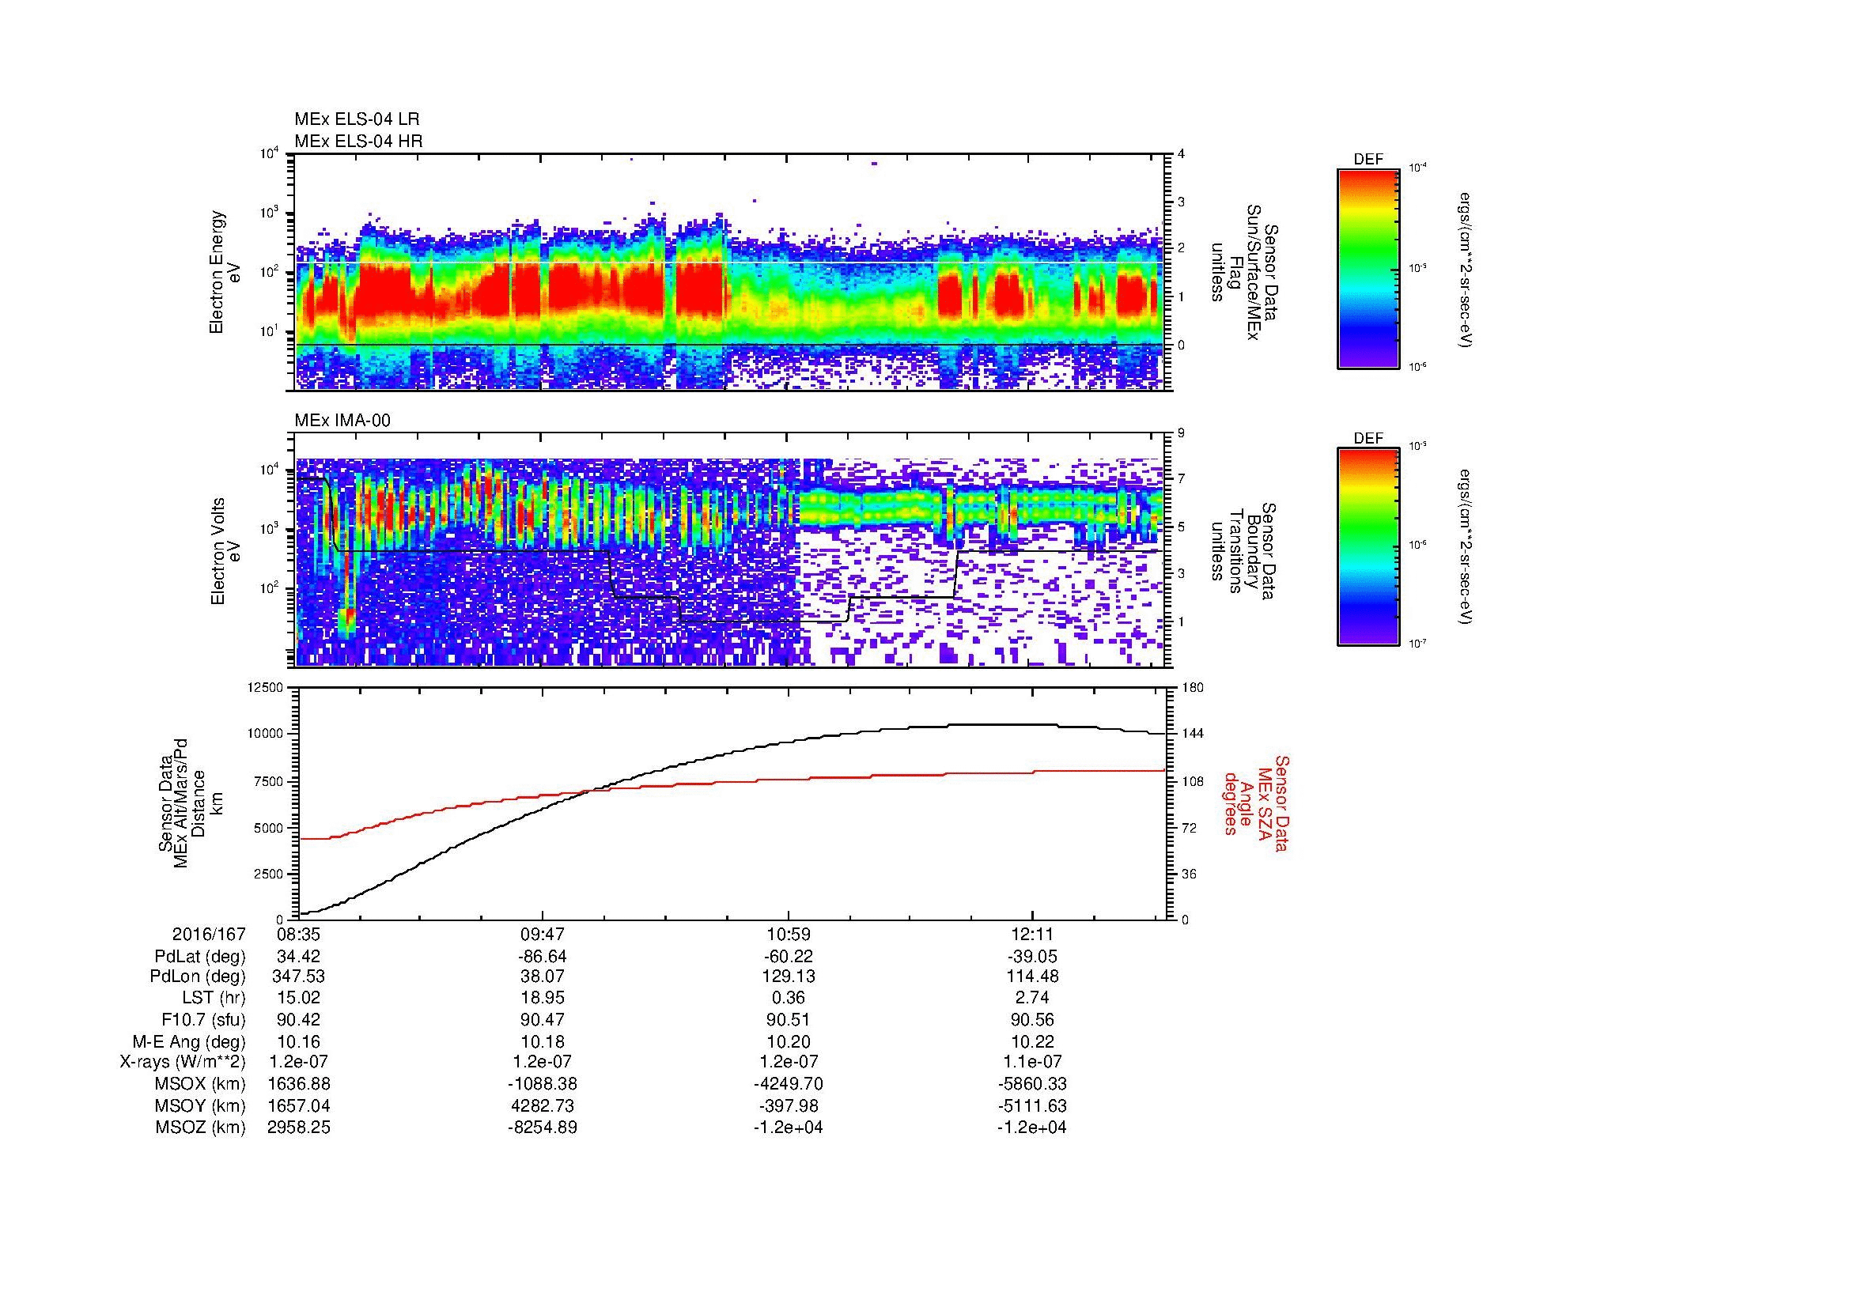Click PdLon value '347.53'
This screenshot has width=1850, height=1307.
pyautogui.click(x=299, y=976)
